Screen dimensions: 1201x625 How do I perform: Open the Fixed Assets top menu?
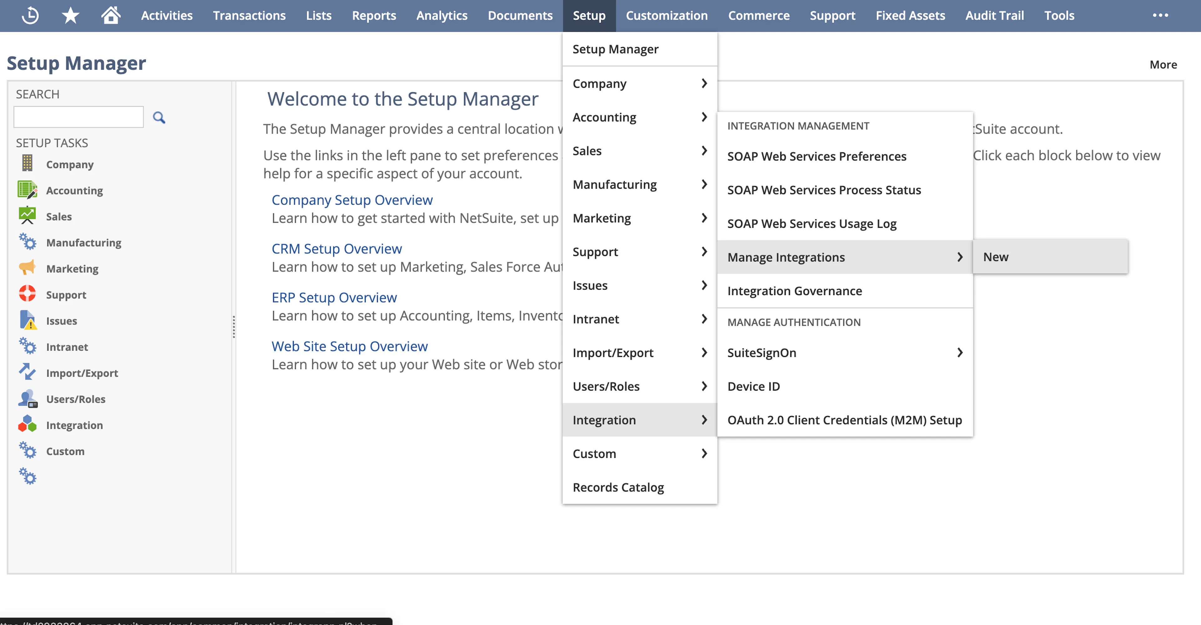[x=910, y=15]
